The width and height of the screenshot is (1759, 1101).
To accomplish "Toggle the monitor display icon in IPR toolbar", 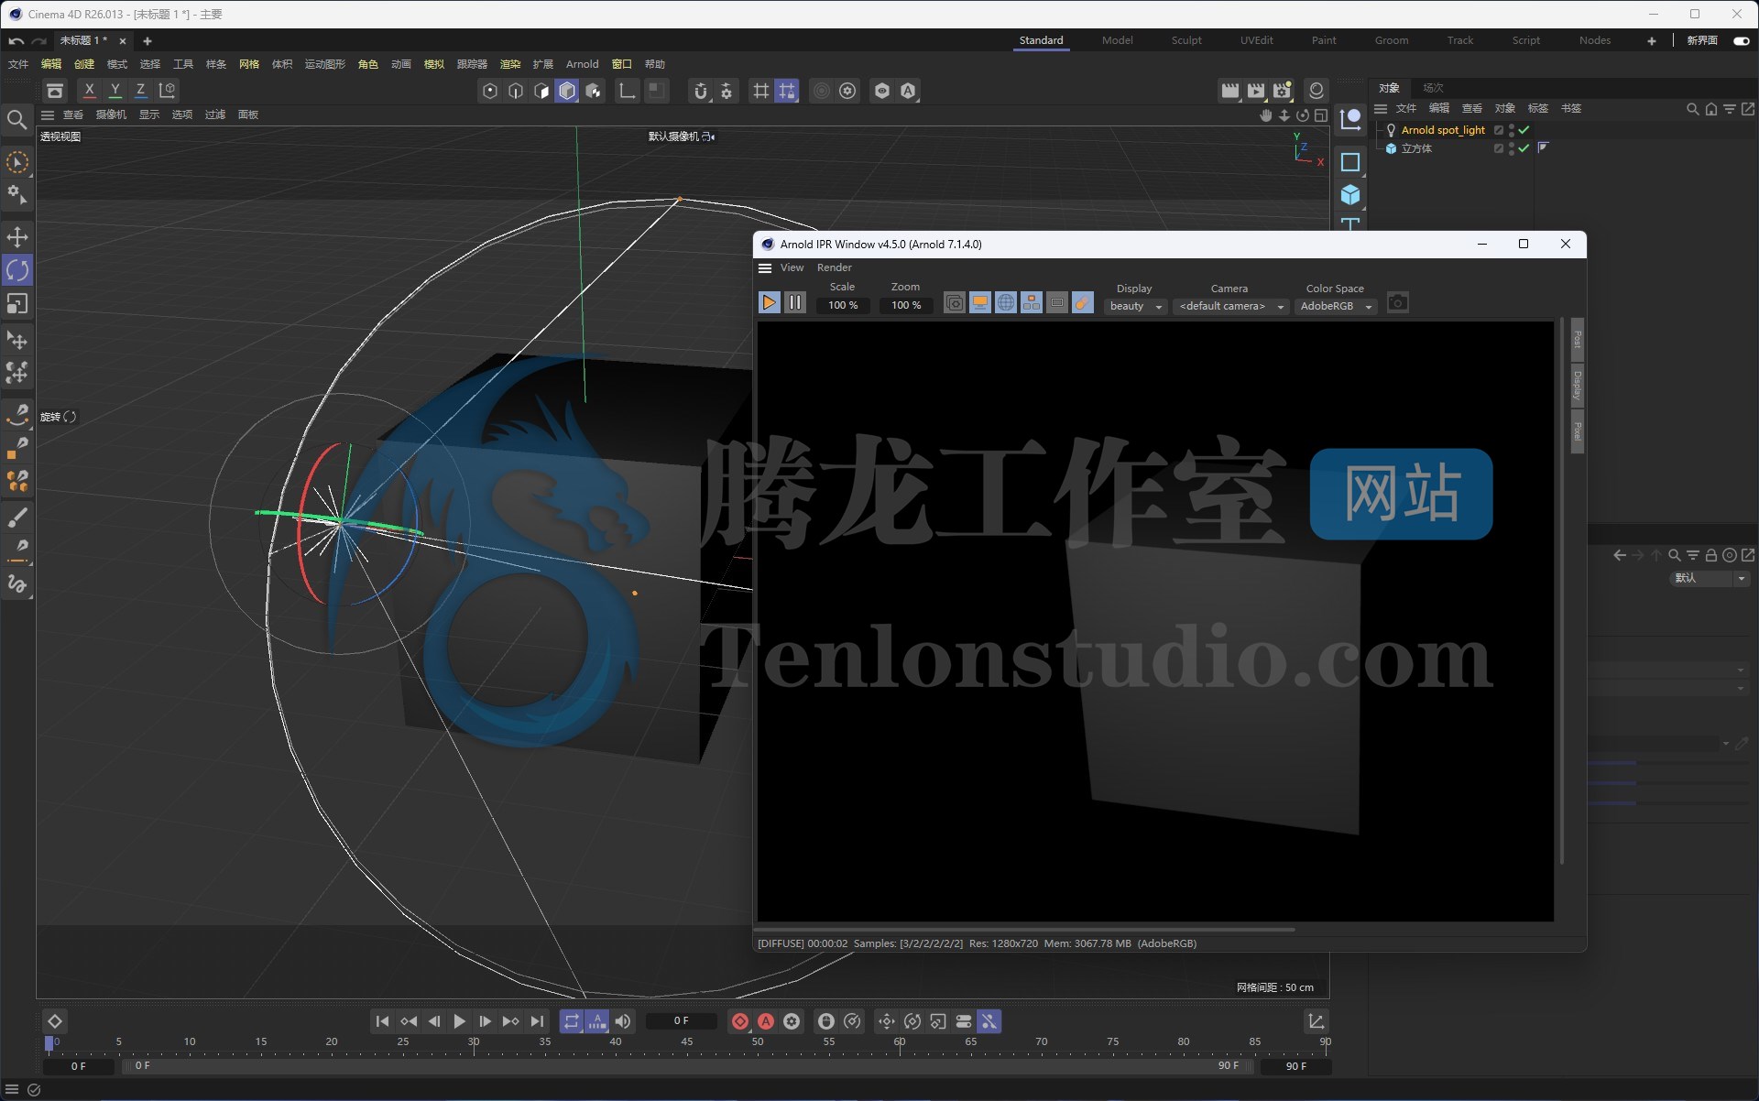I will (980, 303).
